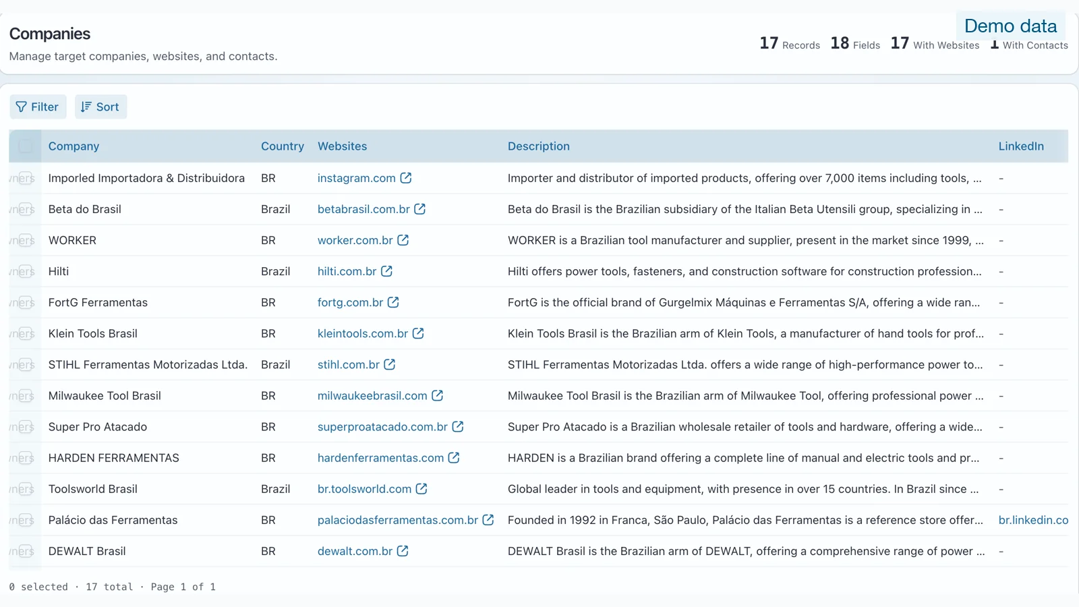Select the Toolsworld Brasil company name
This screenshot has height=607, width=1079.
click(x=93, y=488)
